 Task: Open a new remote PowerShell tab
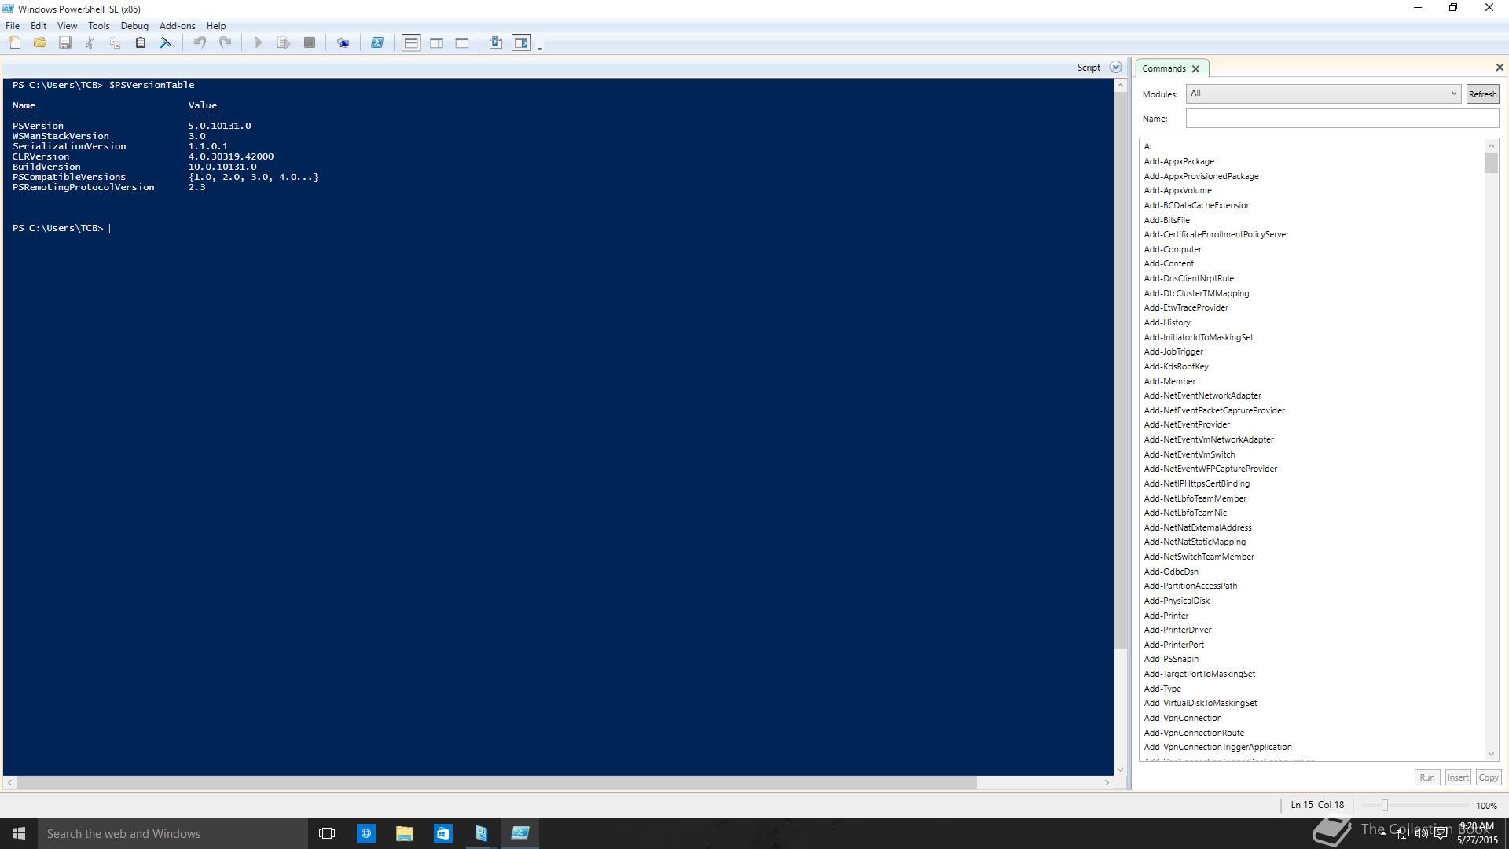(x=343, y=43)
